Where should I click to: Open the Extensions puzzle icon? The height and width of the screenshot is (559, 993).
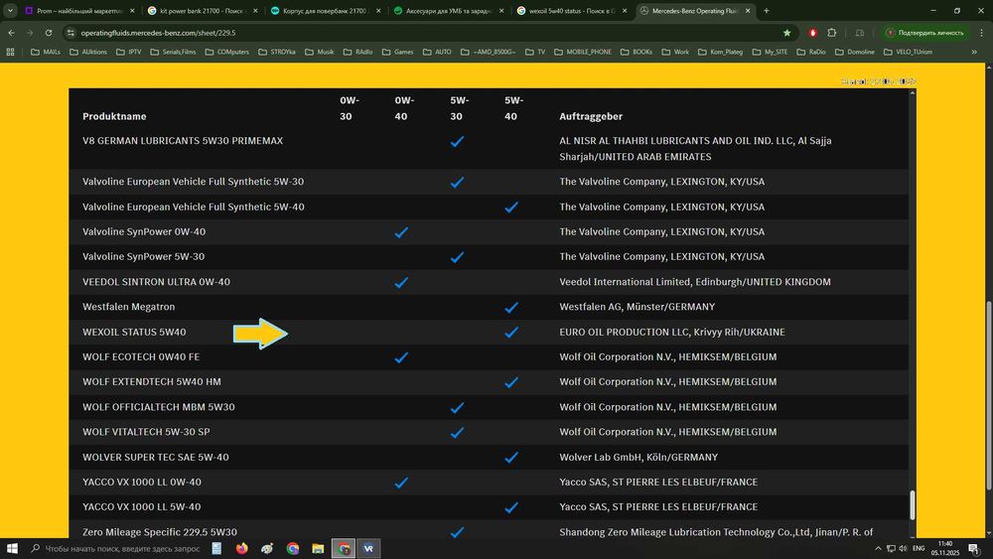pyautogui.click(x=831, y=33)
